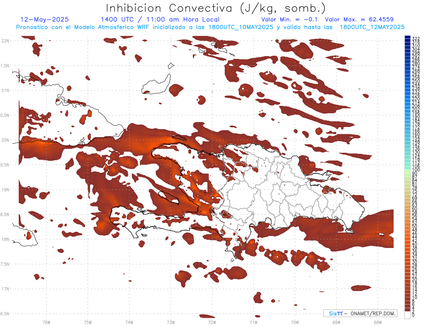Click the 'Pronóstico con el Modelo Atmósferico WRF' line

pyautogui.click(x=83, y=27)
